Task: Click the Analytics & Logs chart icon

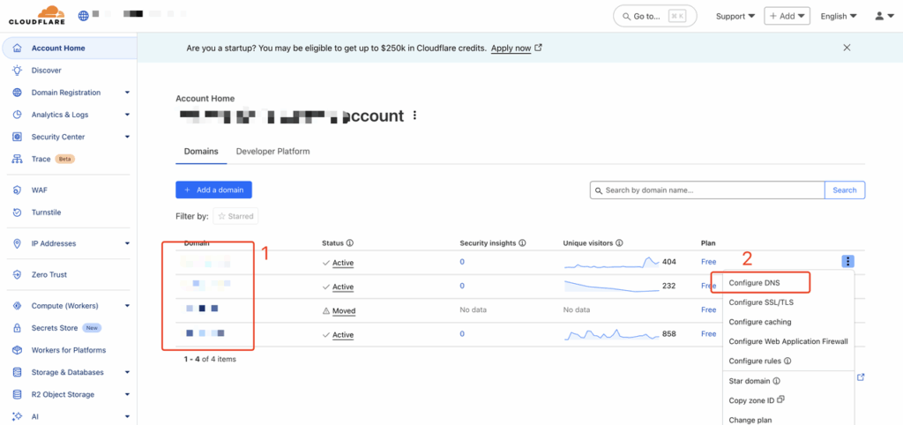Action: point(18,115)
